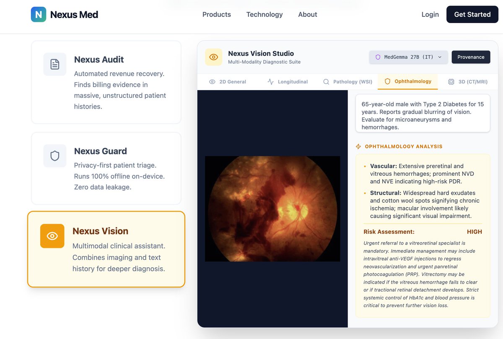This screenshot has height=339, width=503.
Task: Select the Nexus Audit card title
Action: click(99, 60)
